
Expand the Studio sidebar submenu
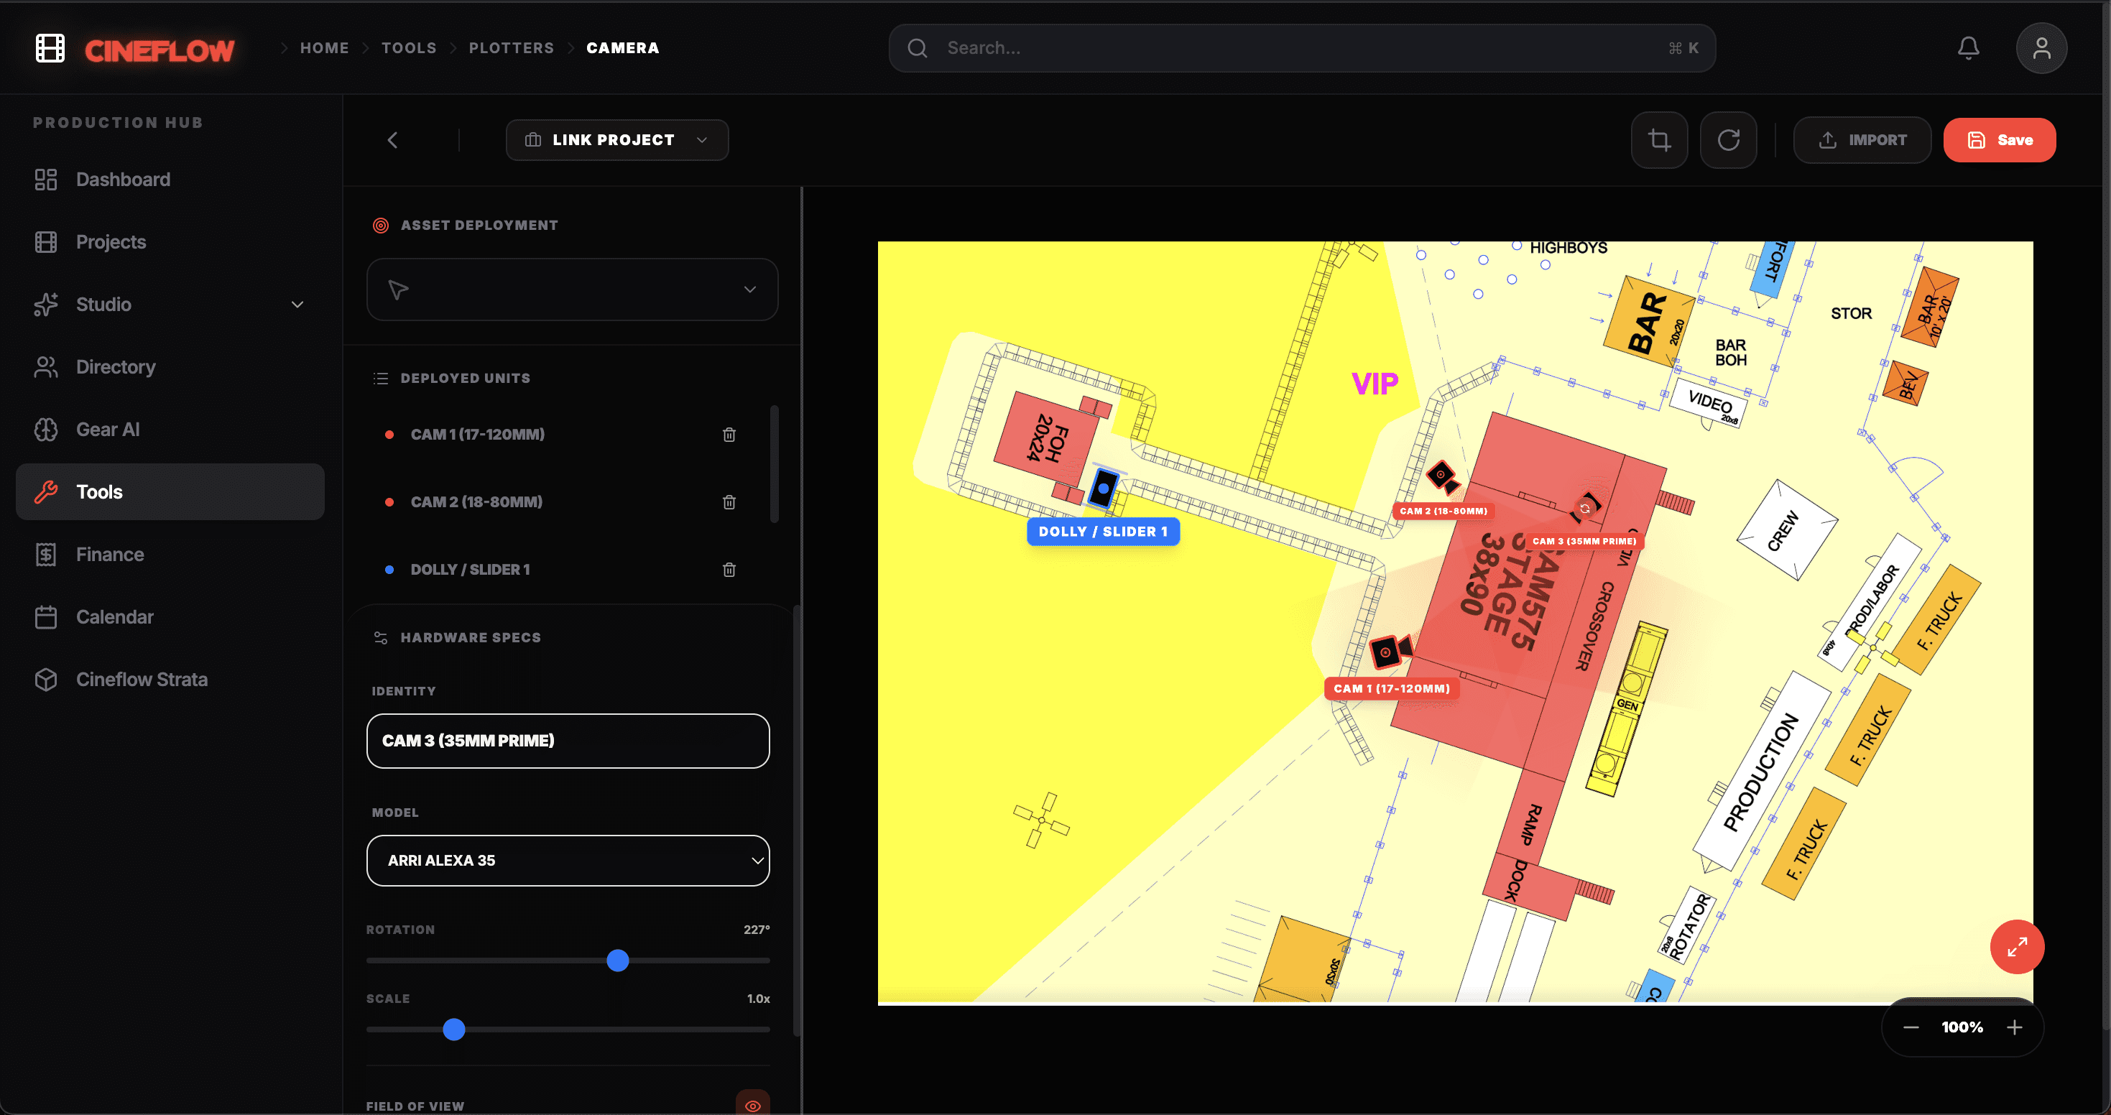[x=297, y=305]
